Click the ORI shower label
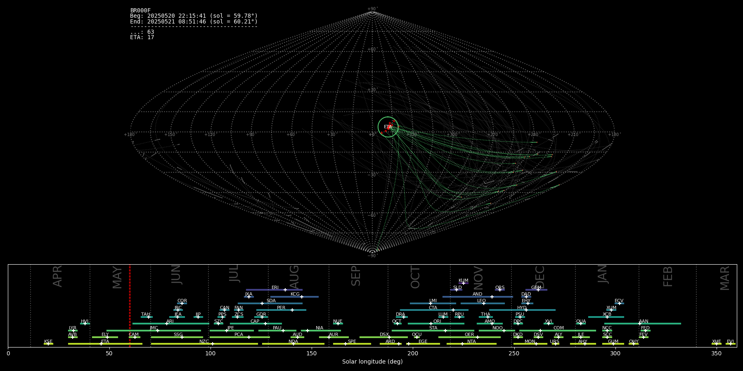Image resolution: width=743 pixels, height=371 pixels. point(437,321)
